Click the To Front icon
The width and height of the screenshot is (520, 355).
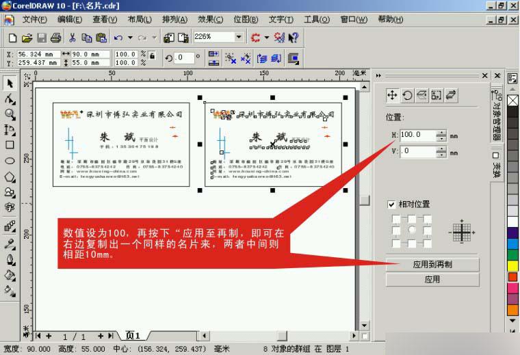pyautogui.click(x=261, y=59)
